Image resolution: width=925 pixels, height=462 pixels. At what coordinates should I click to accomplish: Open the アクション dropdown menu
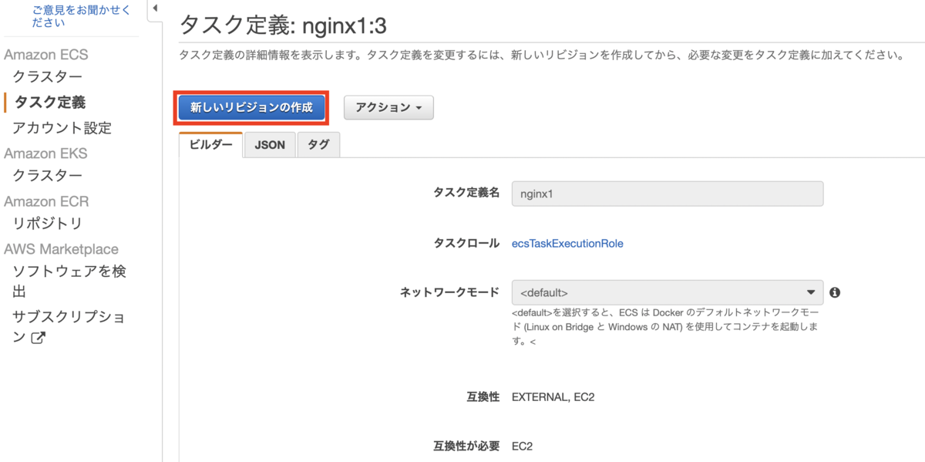click(388, 108)
